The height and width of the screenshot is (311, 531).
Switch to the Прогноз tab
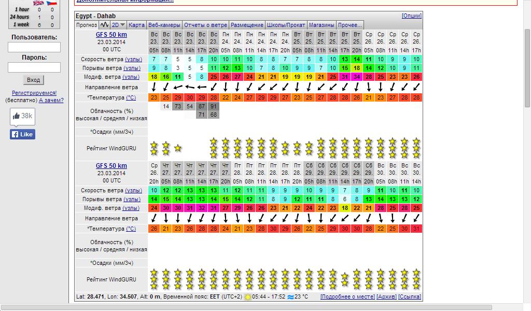point(87,25)
